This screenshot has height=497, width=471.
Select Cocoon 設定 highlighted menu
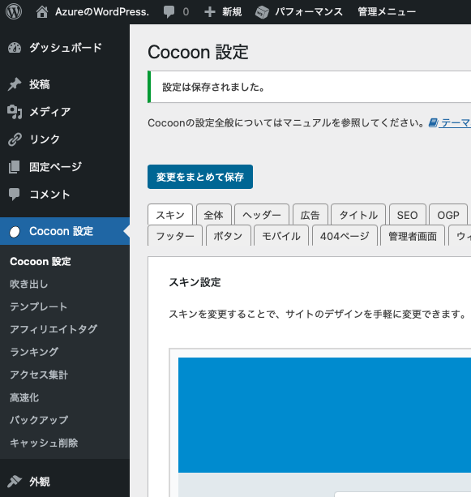[65, 231]
